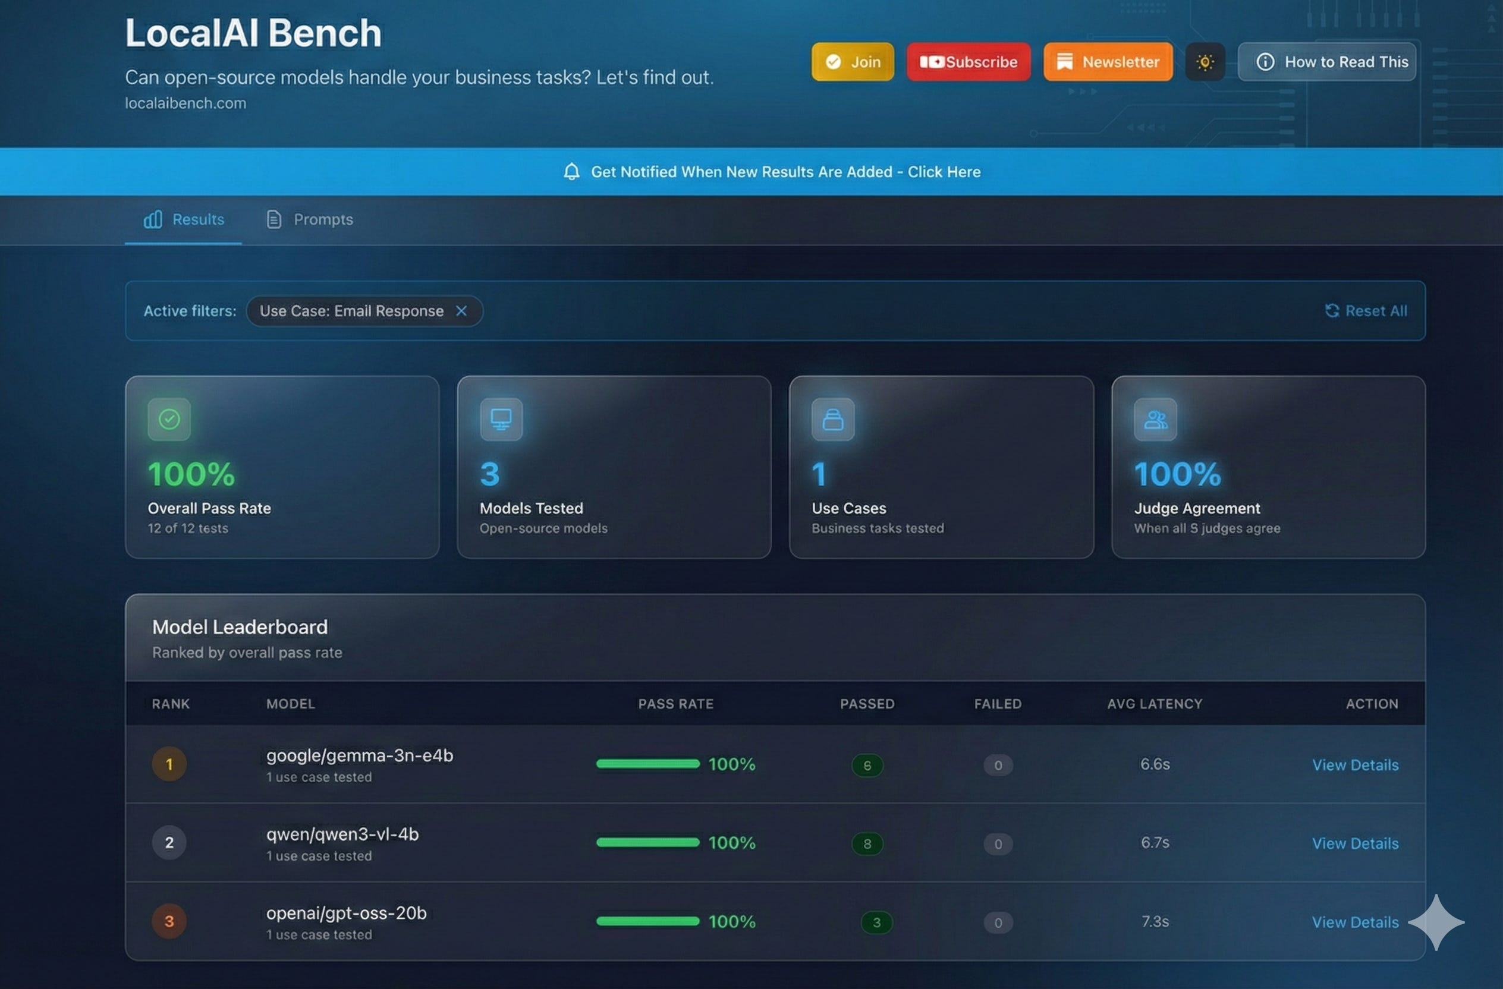This screenshot has height=989, width=1503.
Task: Click the 6.7s latency value
Action: pyautogui.click(x=1155, y=843)
